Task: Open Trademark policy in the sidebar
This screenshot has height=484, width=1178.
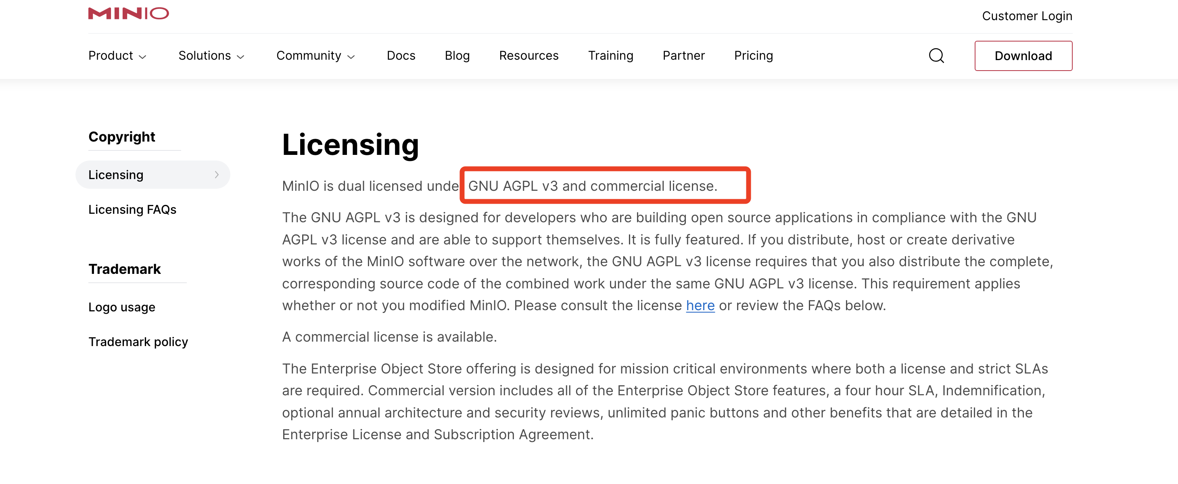Action: click(x=138, y=342)
